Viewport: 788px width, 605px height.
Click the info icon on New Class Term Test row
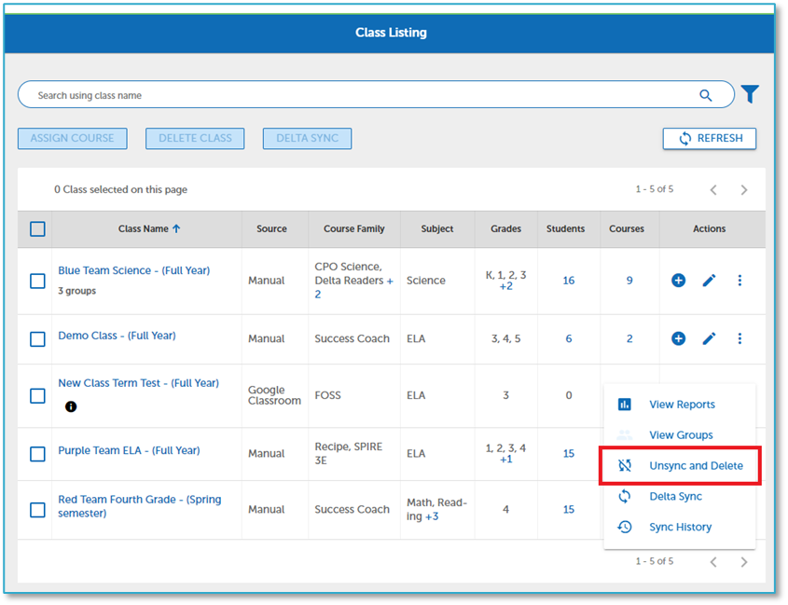[70, 406]
